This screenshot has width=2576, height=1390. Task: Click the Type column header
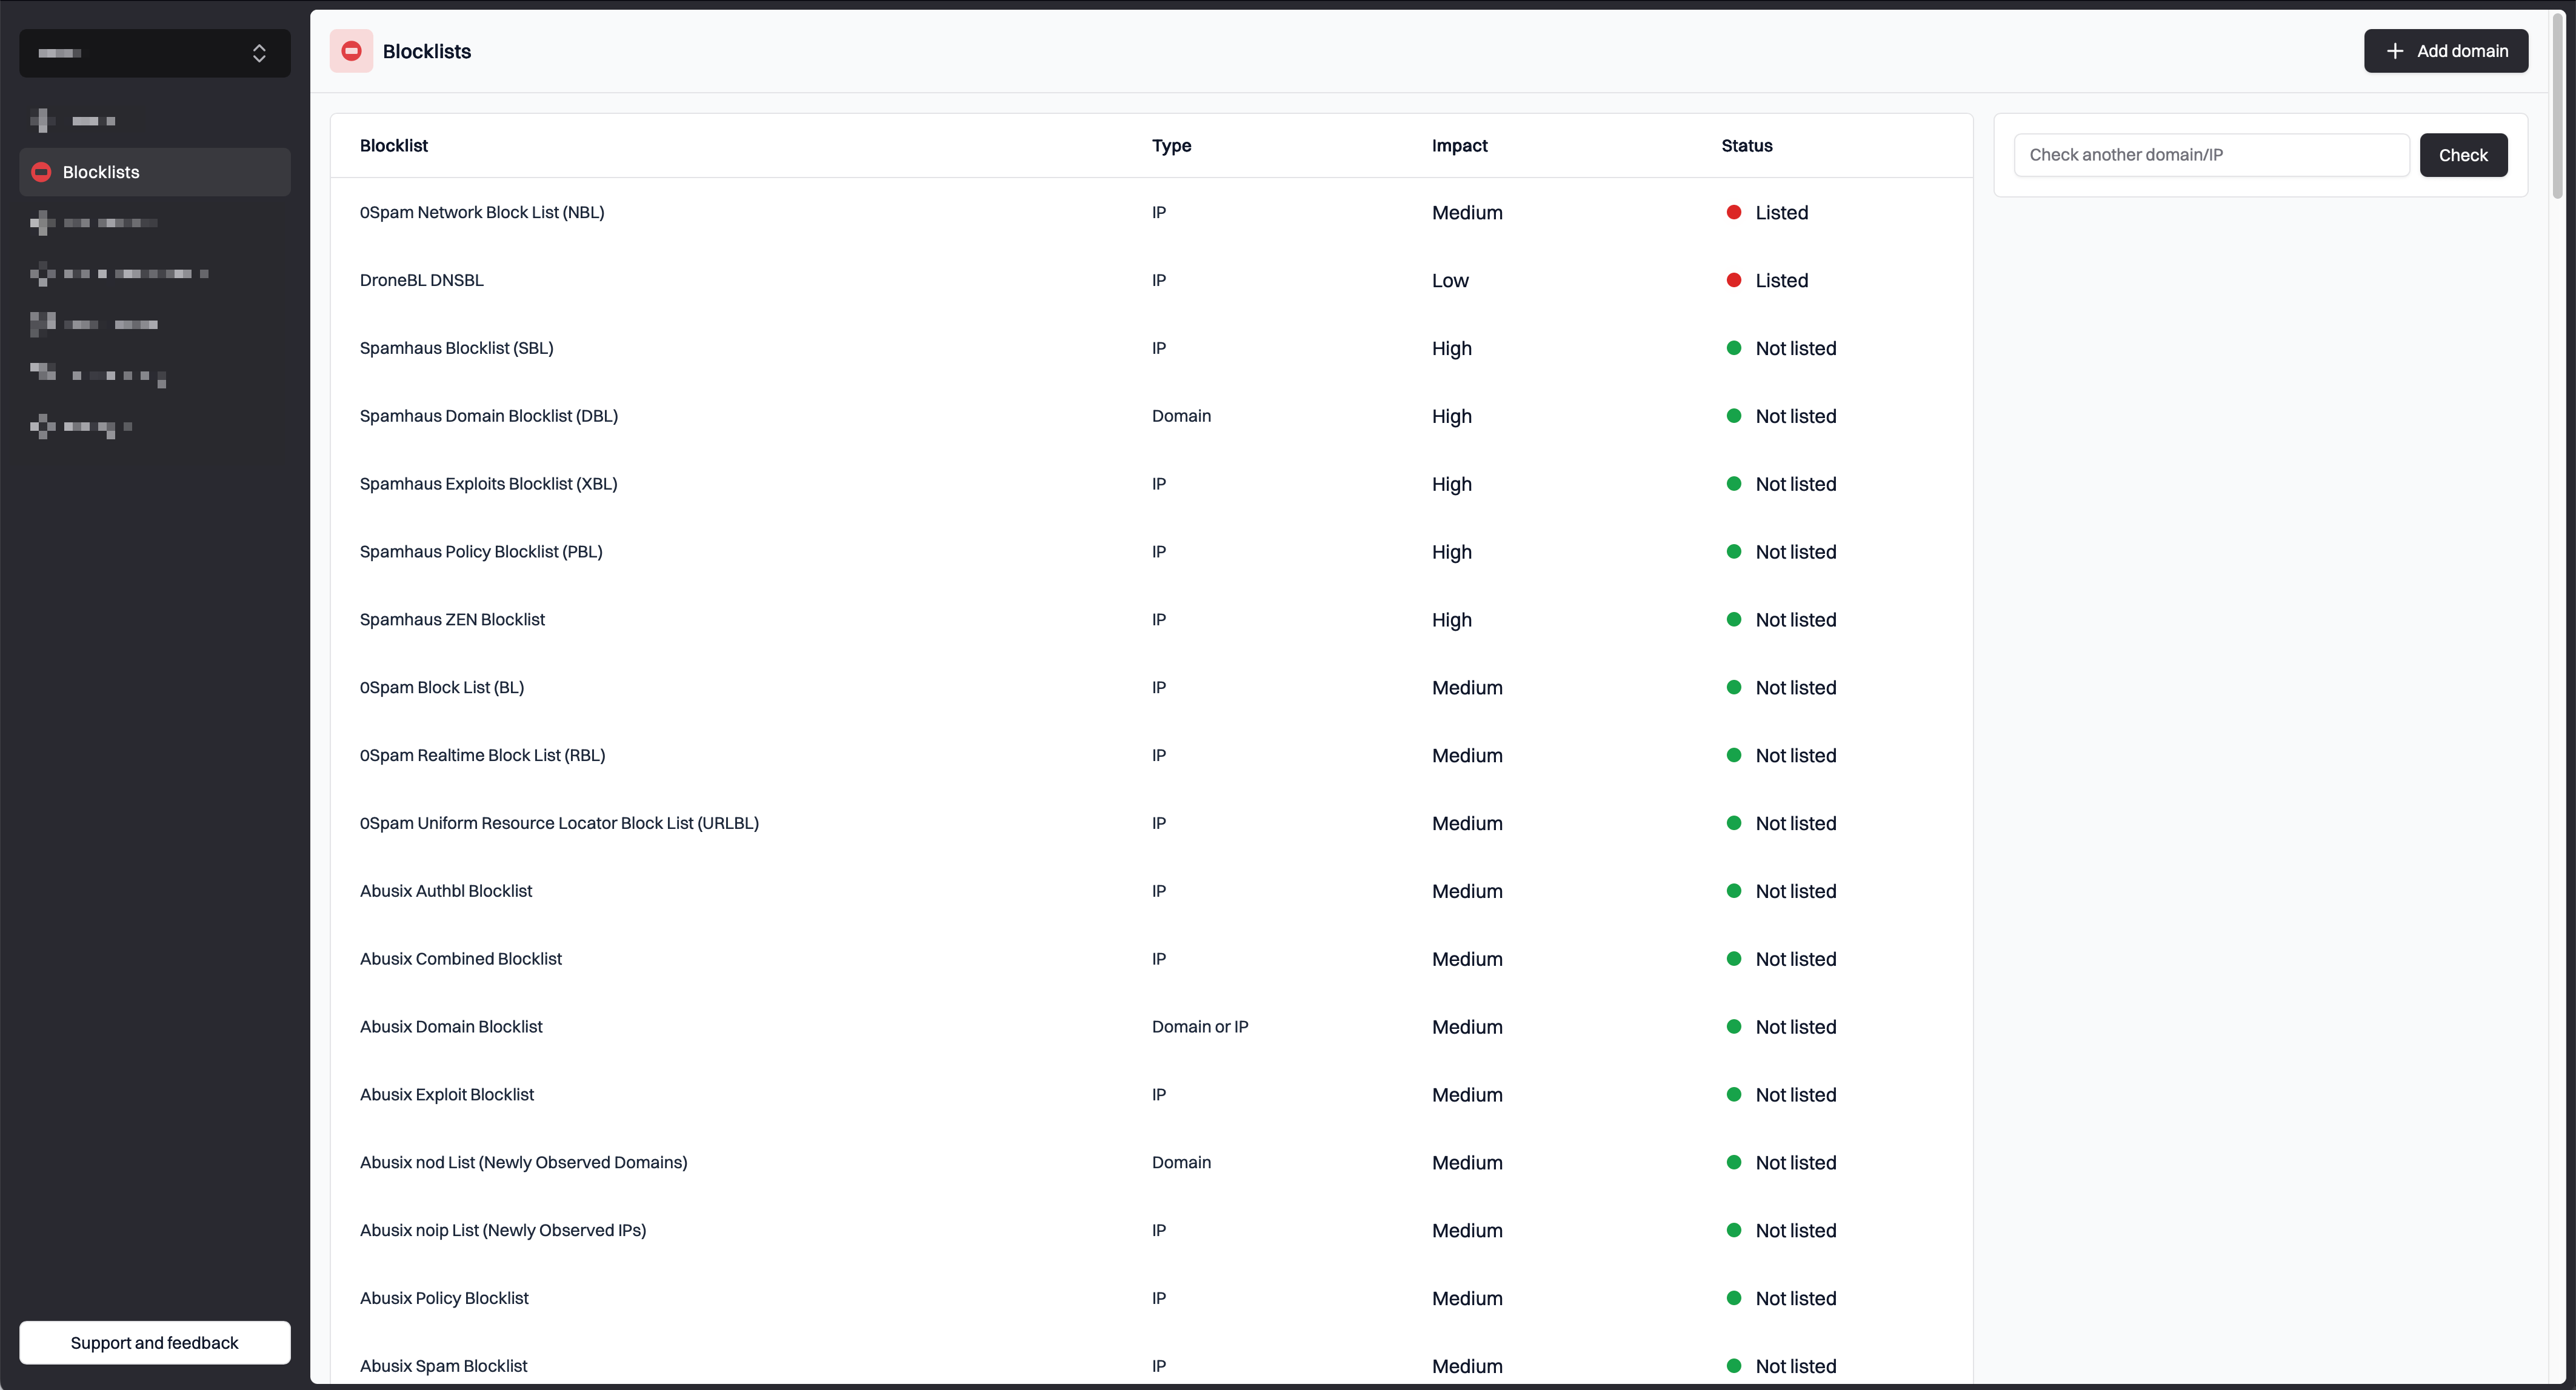click(1171, 146)
